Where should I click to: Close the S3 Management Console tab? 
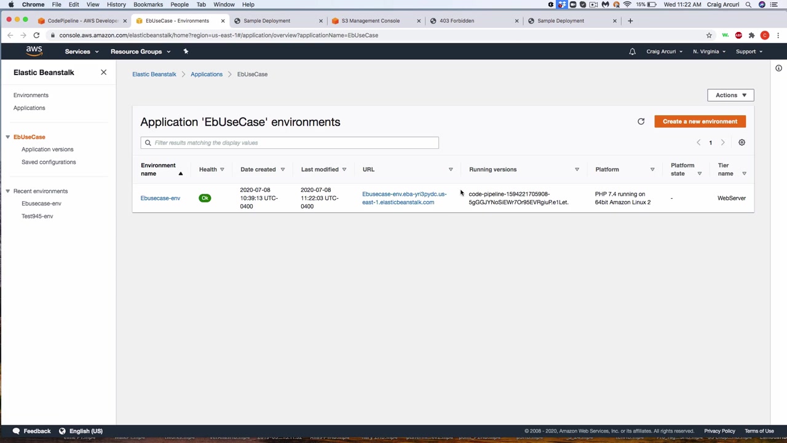419,21
